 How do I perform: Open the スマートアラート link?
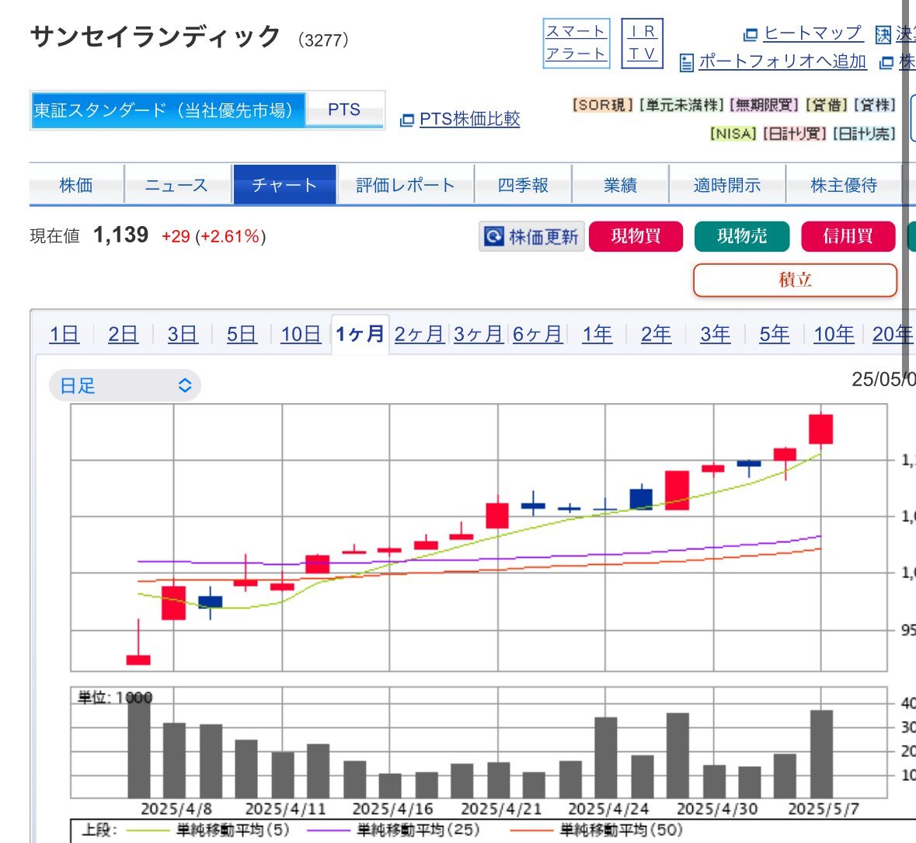576,44
